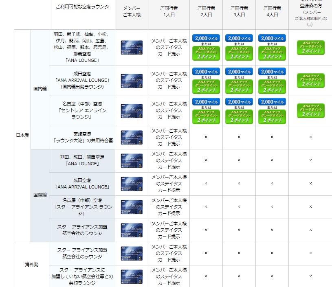Click green 2ポイント badge for ご同行者3人目 in 国内線出発ラウンジ row
Screen dimensions: 332x287
[239, 87]
